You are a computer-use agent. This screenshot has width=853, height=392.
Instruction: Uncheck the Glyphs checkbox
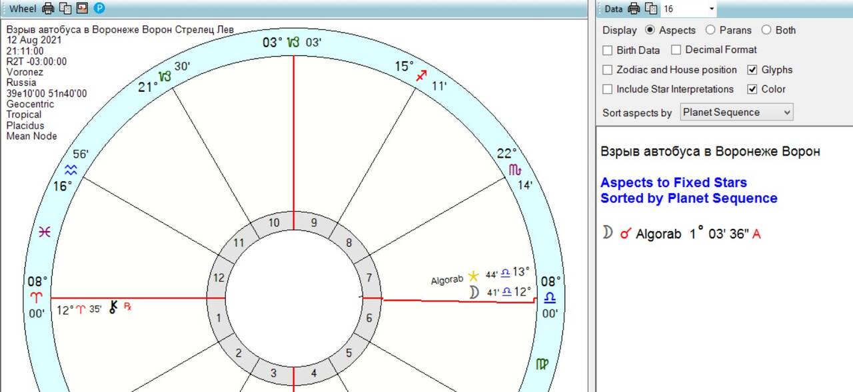point(752,69)
